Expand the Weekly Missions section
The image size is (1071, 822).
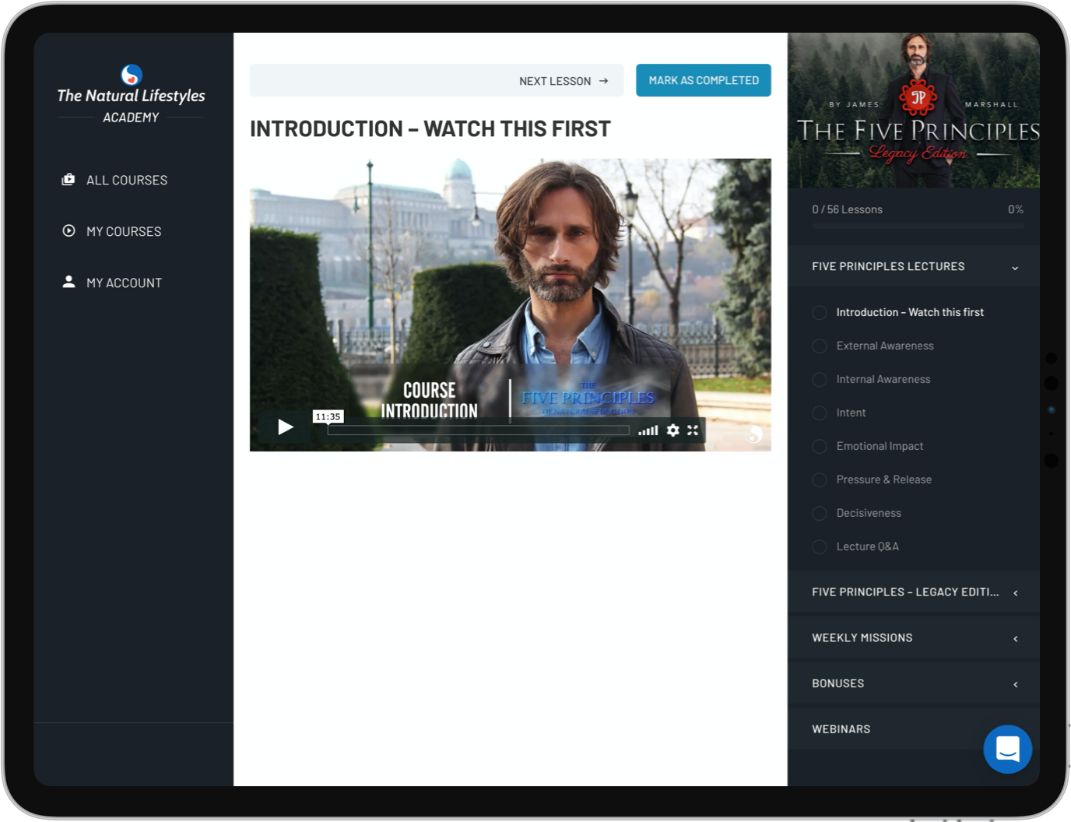(1015, 638)
